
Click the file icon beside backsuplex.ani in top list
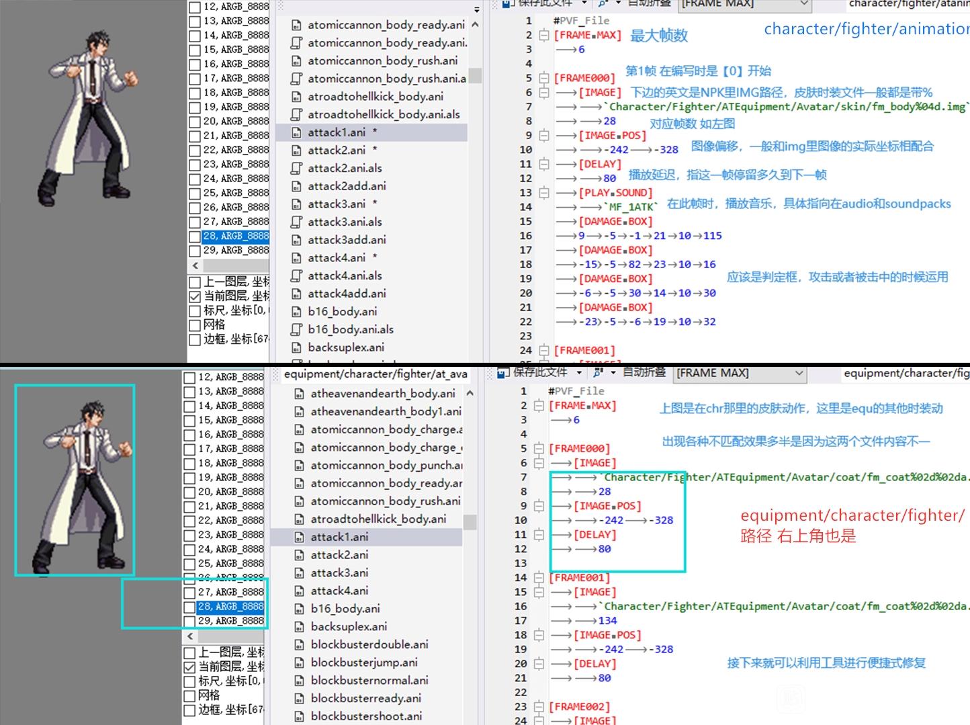tap(296, 347)
